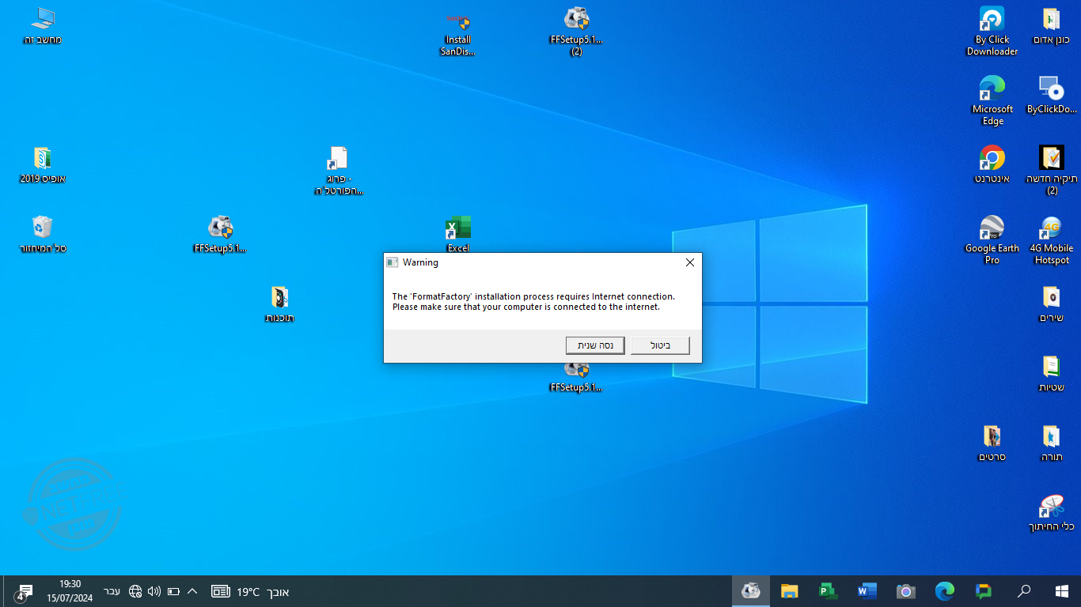1081x607 pixels.
Task: Select the אופיס 2019 folder icon
Action: pyautogui.click(x=43, y=164)
